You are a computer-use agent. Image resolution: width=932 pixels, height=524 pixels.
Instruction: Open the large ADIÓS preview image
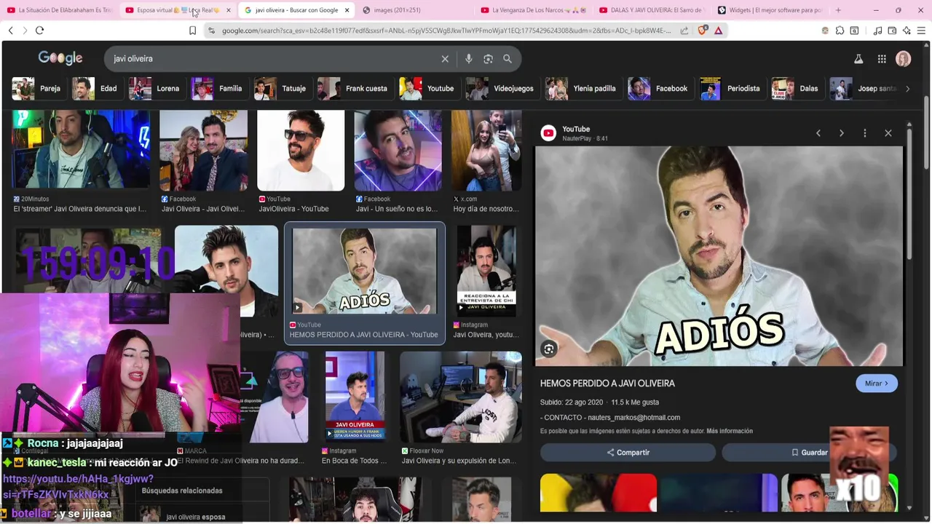[x=719, y=256]
